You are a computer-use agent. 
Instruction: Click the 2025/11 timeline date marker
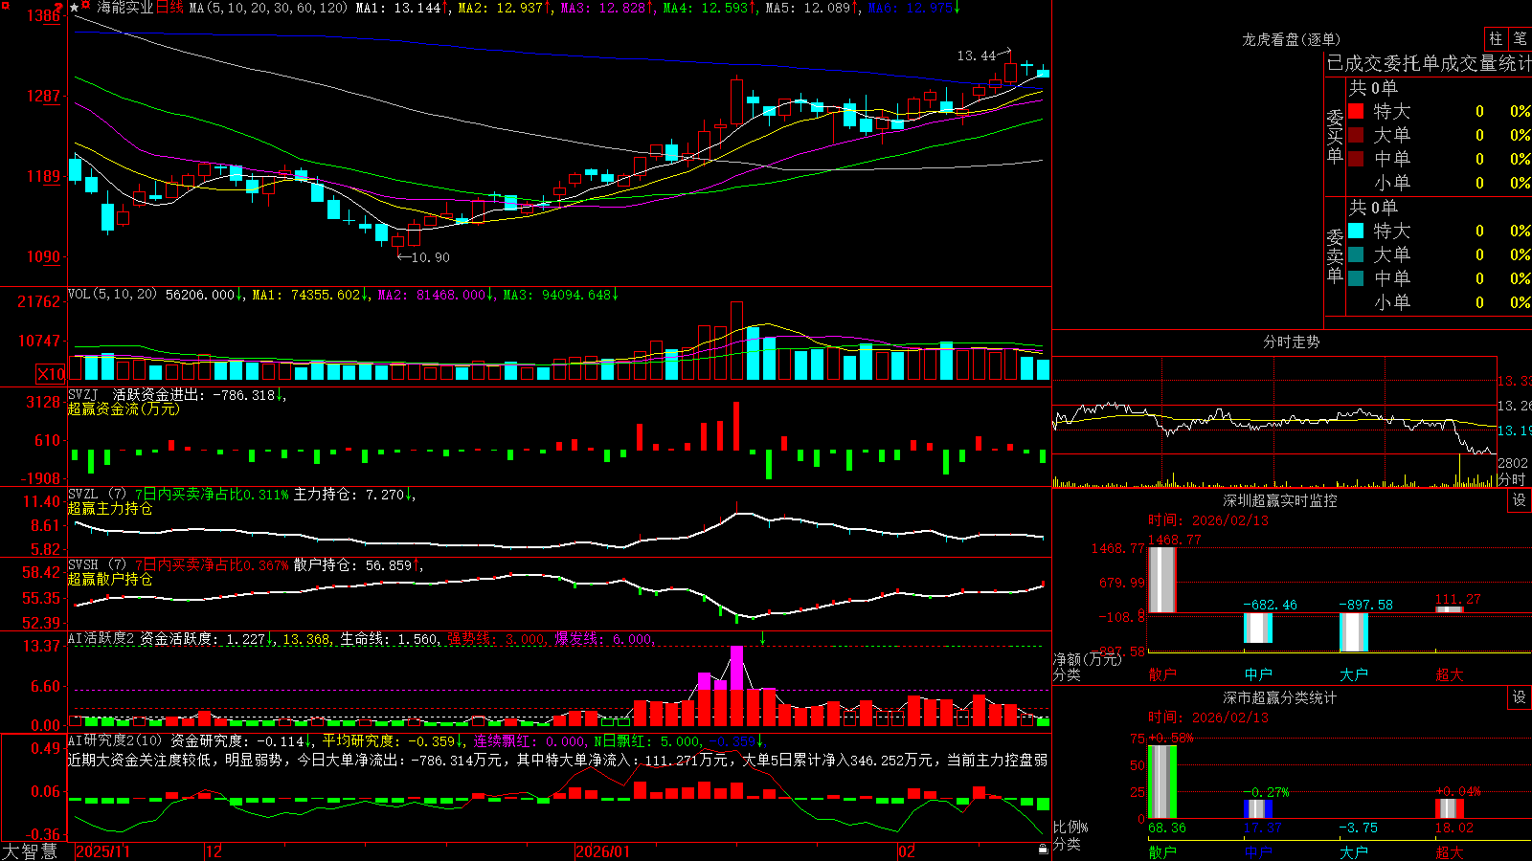[x=102, y=851]
